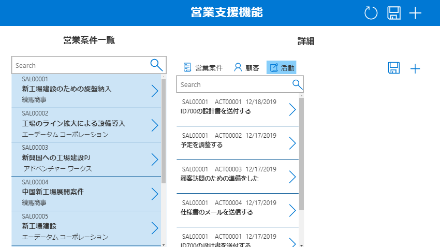The width and height of the screenshot is (440, 247).
Task: Click ID700の設計書を送付する dated 12/18/2019
Action: point(215,111)
